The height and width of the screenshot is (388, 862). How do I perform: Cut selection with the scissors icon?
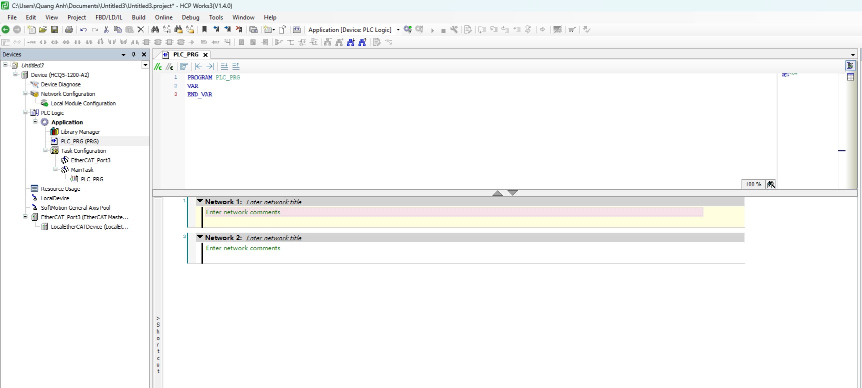(106, 29)
